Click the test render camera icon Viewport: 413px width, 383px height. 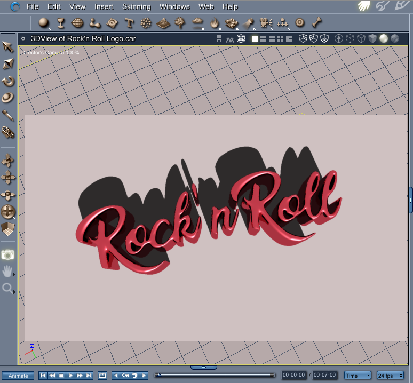8,254
